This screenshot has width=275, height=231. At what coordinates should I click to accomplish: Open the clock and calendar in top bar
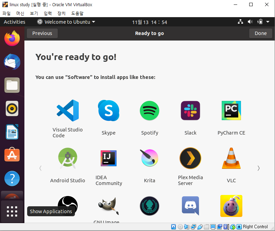coord(150,22)
